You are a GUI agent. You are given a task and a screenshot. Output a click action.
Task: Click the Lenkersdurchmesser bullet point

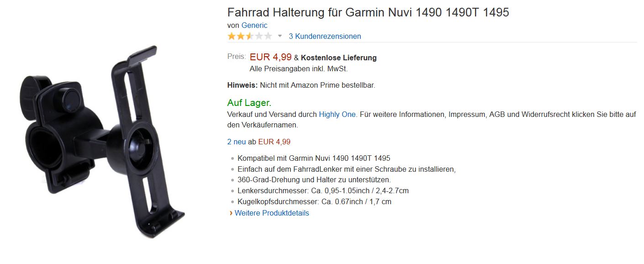pyautogui.click(x=323, y=191)
